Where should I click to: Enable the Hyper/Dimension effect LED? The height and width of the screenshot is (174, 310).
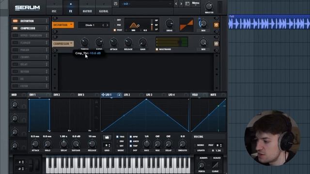click(x=15, y=35)
